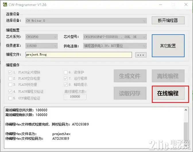
Task: Toggle checkbox 6 读保护
Action: point(65,72)
